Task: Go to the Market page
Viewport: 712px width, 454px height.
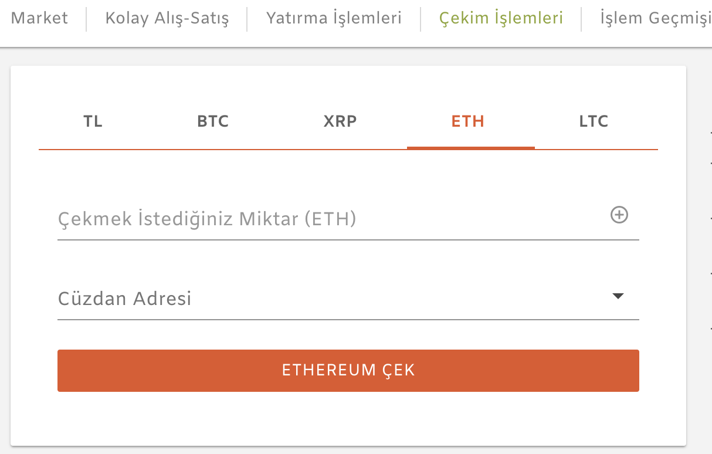Action: tap(39, 18)
